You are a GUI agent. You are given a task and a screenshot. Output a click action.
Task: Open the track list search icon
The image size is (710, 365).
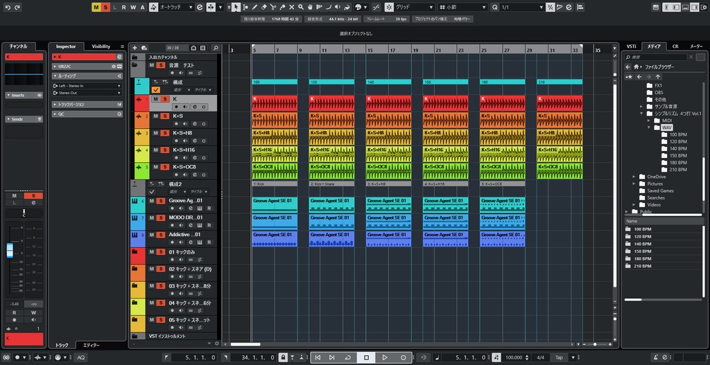tap(216, 48)
